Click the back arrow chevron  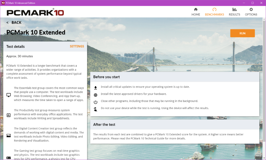pos(7,23)
